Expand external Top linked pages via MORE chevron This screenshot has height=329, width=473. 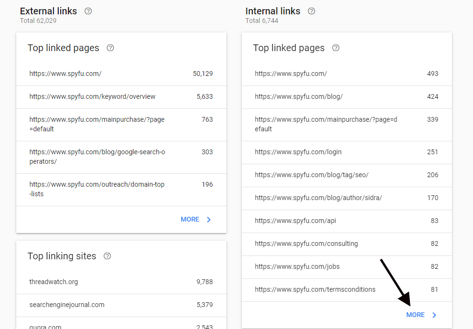[x=209, y=220]
